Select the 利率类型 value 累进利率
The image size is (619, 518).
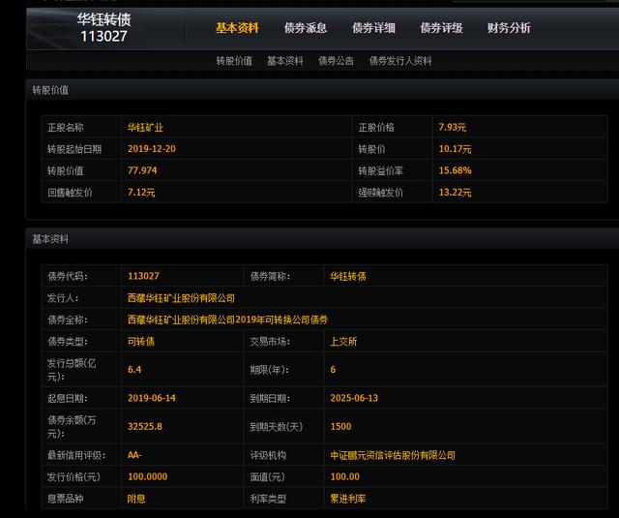(348, 499)
